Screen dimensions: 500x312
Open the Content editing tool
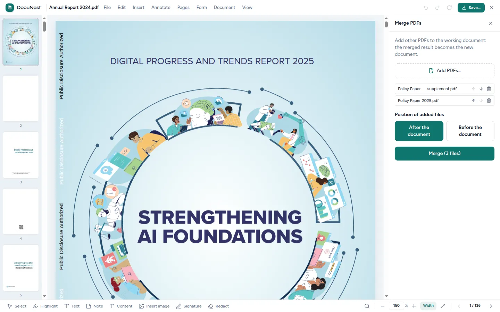pyautogui.click(x=121, y=306)
